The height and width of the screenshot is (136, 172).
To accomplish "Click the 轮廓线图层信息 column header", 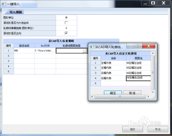I will pyautogui.click(x=72, y=46).
